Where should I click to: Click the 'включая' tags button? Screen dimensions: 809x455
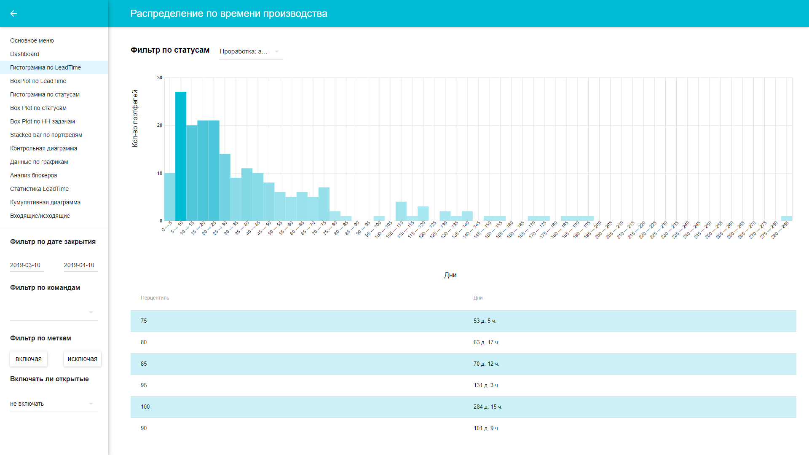coord(29,359)
